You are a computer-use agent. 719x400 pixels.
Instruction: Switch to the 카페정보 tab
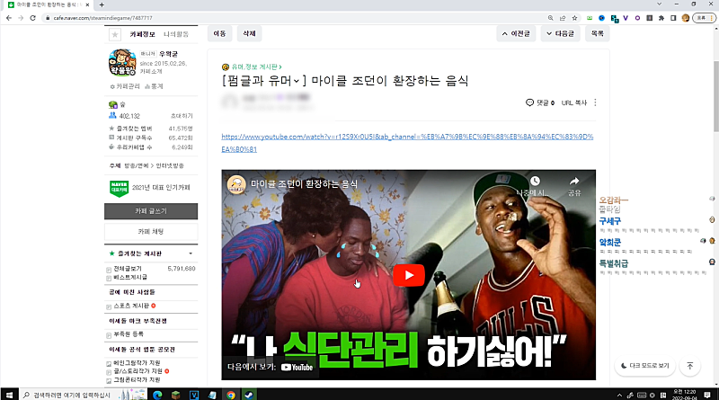coord(142,34)
